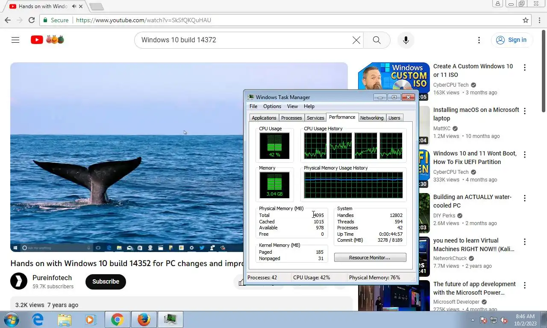
Task: Open options for 'The future of app development'
Action: pyautogui.click(x=525, y=285)
